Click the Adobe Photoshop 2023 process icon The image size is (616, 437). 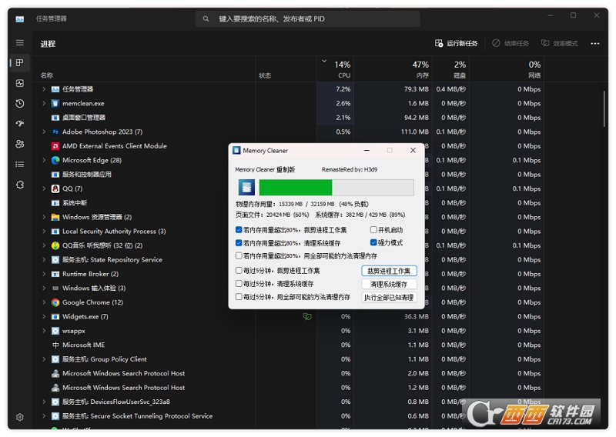pos(55,132)
